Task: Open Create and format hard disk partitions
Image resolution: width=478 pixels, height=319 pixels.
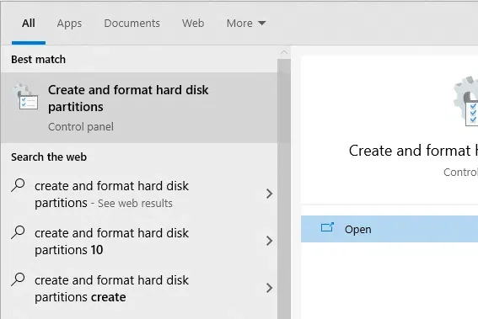Action: (x=139, y=108)
